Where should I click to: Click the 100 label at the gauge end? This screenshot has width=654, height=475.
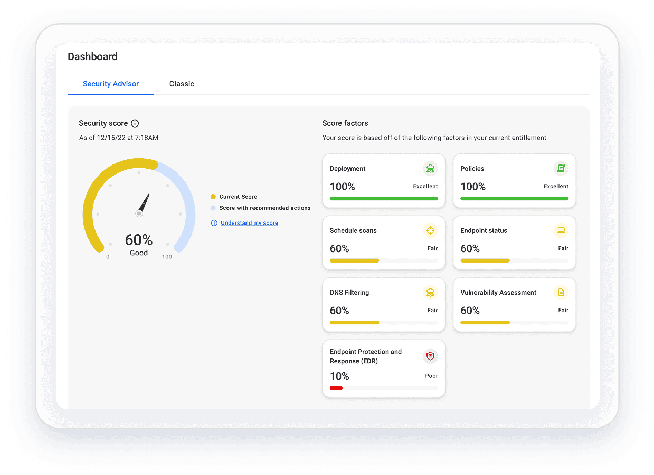167,257
